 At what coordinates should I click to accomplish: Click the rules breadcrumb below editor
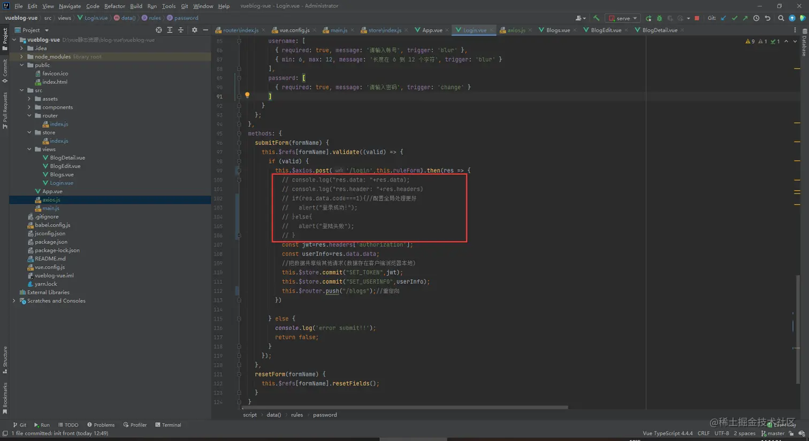tap(296, 415)
